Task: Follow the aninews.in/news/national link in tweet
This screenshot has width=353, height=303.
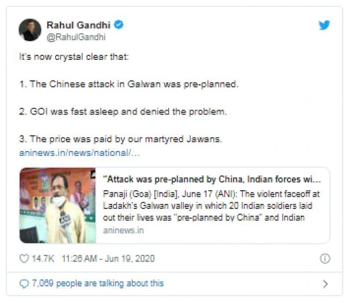Action: tap(80, 153)
